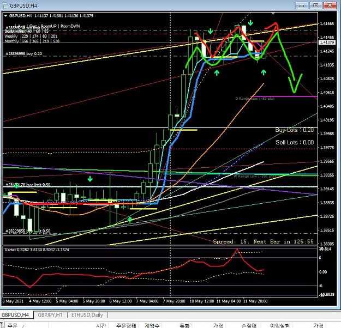The width and height of the screenshot is (341, 328).
Task: Maximize the GBPUSD,H4 chart window
Action: coord(315,5)
